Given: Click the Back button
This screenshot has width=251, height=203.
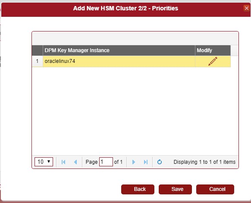Looking at the screenshot, I should [x=138, y=189].
